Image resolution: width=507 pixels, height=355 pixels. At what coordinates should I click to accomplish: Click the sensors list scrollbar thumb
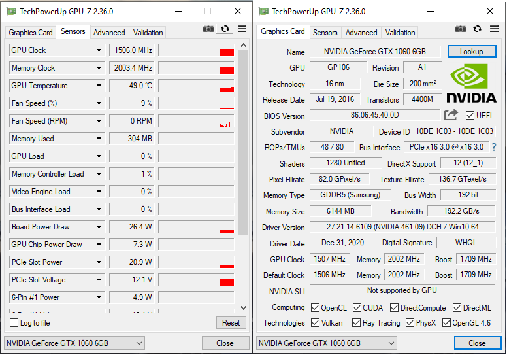click(243, 143)
